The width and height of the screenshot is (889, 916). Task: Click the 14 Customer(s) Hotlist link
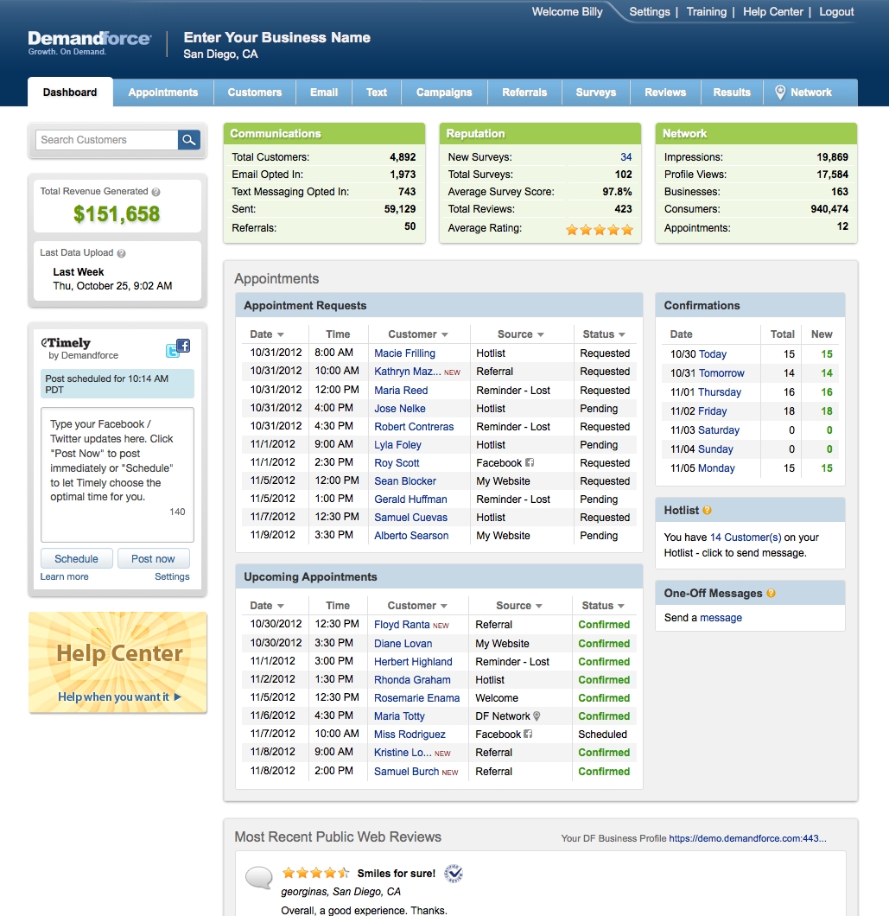(x=746, y=537)
